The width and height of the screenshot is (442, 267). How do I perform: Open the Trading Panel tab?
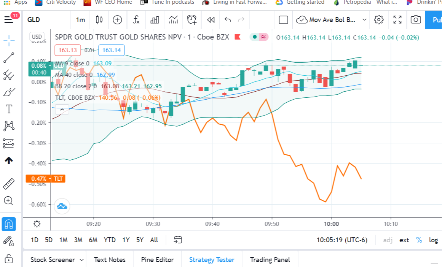pyautogui.click(x=270, y=260)
